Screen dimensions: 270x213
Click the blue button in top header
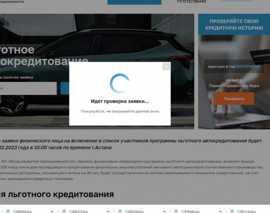(x=134, y=2)
